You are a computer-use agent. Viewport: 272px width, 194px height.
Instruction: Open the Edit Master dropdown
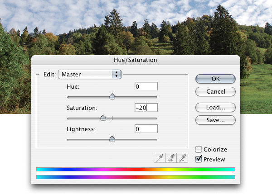[x=90, y=75]
